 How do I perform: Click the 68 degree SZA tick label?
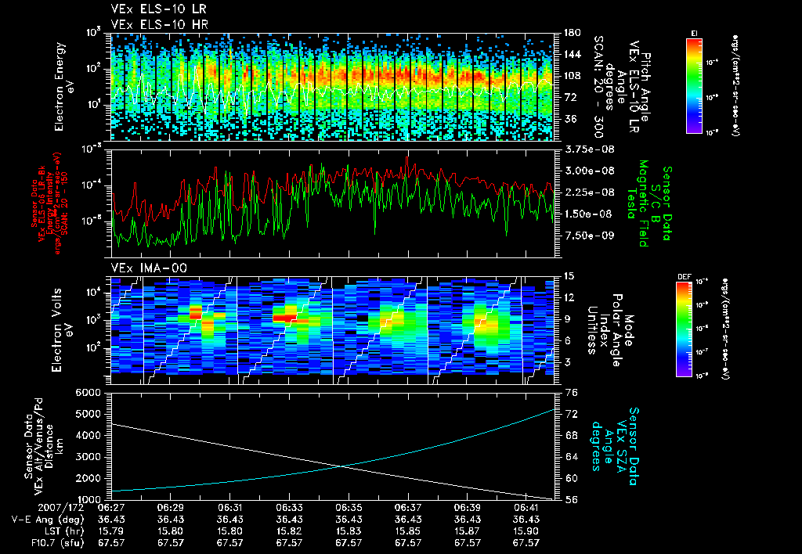(571, 435)
